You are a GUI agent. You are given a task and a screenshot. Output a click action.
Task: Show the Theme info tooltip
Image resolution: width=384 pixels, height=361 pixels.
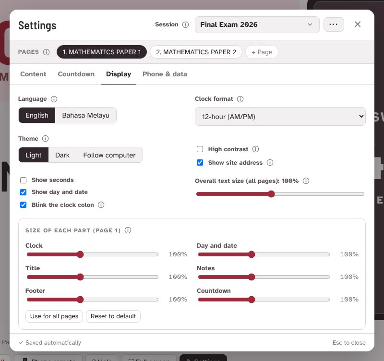tap(45, 139)
